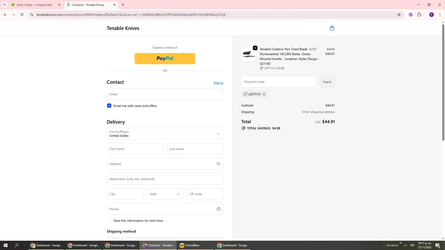The width and height of the screenshot is (445, 250).
Task: Click the purple extension icon in toolbar
Action: click(x=411, y=15)
